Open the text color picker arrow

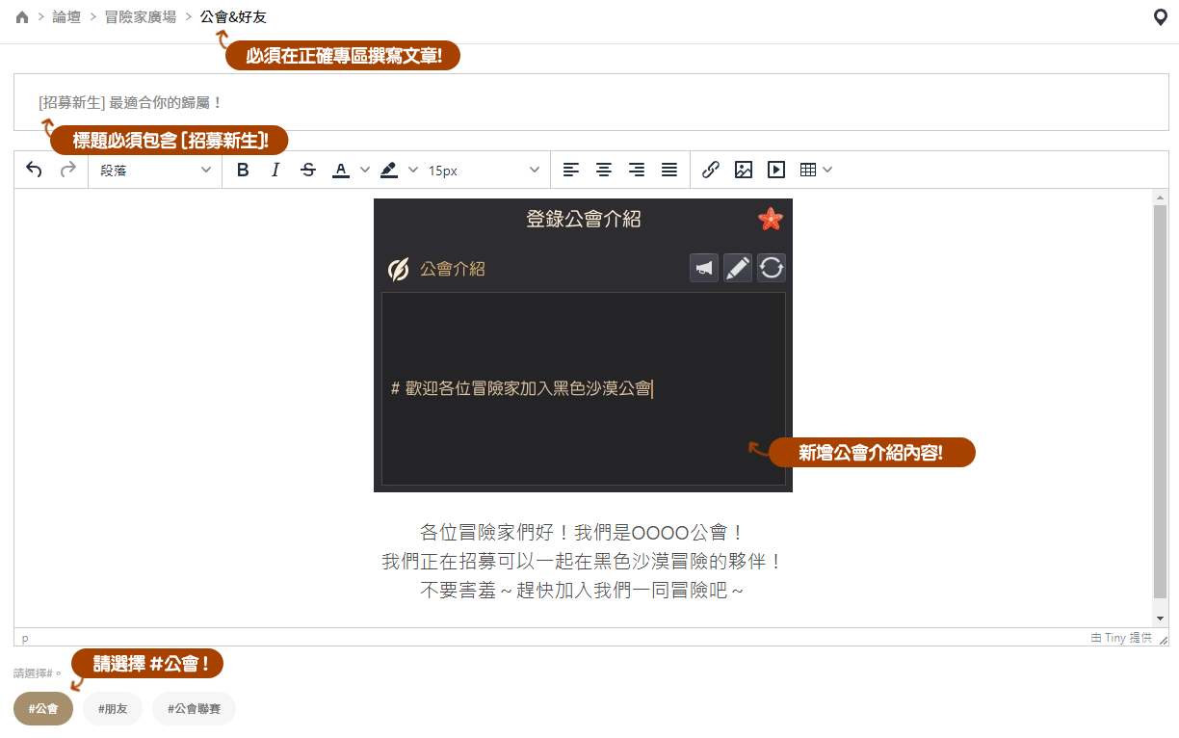point(364,170)
